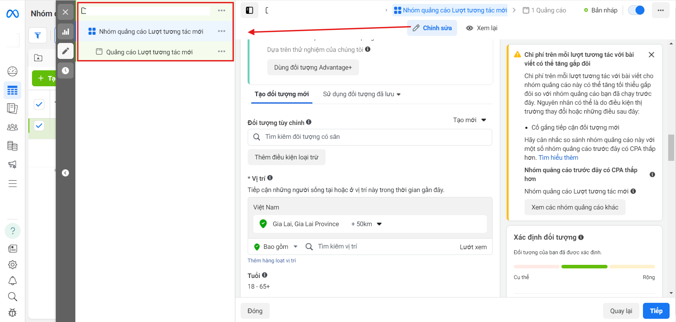Dismiss the cost warning card

point(651,55)
